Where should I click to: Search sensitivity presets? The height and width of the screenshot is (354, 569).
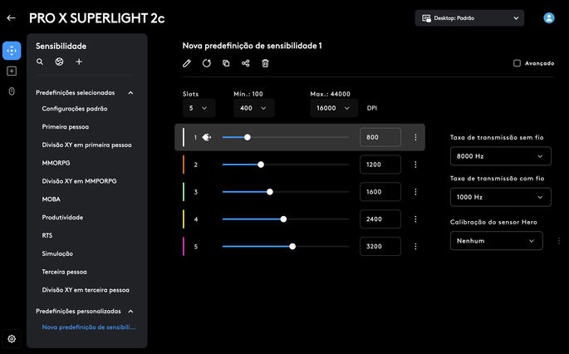(40, 61)
